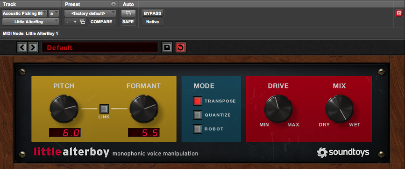
Task: Click the Soundtoys logo
Action: click(x=343, y=152)
